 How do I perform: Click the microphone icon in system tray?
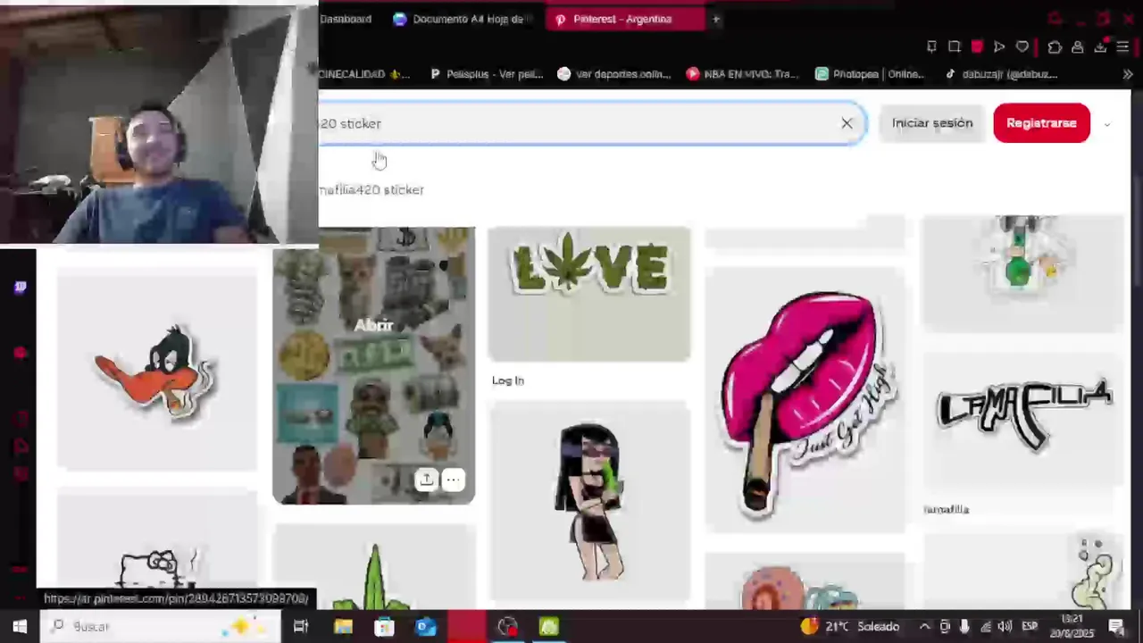pyautogui.click(x=964, y=626)
